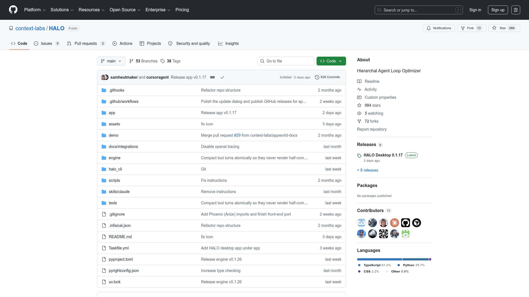Switch to the Pull requests tab
Image resolution: width=529 pixels, height=297 pixels.
coord(86,43)
